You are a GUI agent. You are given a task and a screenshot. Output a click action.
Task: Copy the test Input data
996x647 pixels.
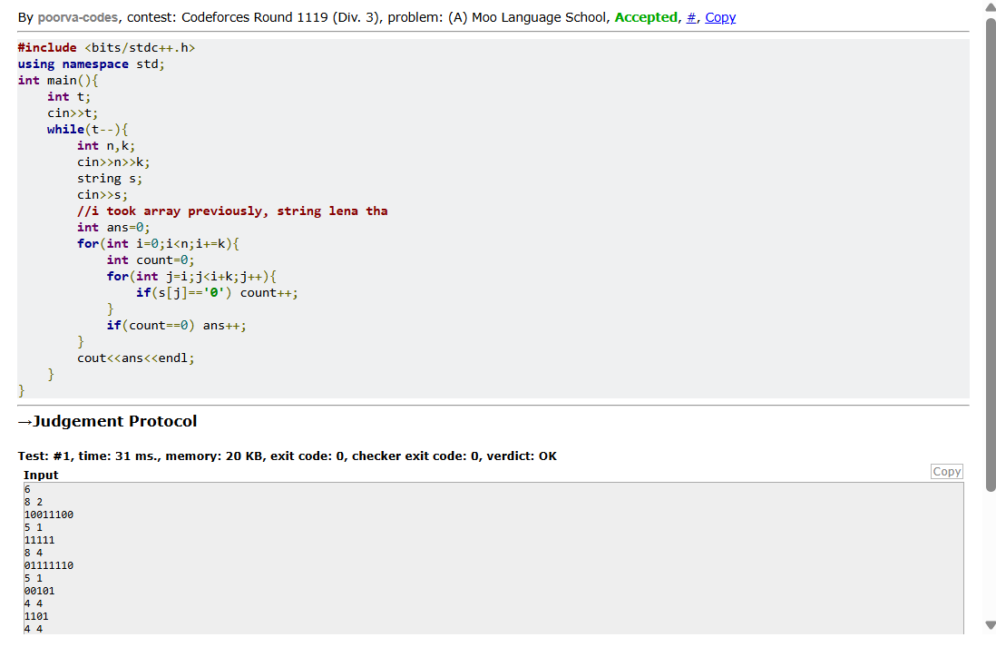tap(946, 472)
